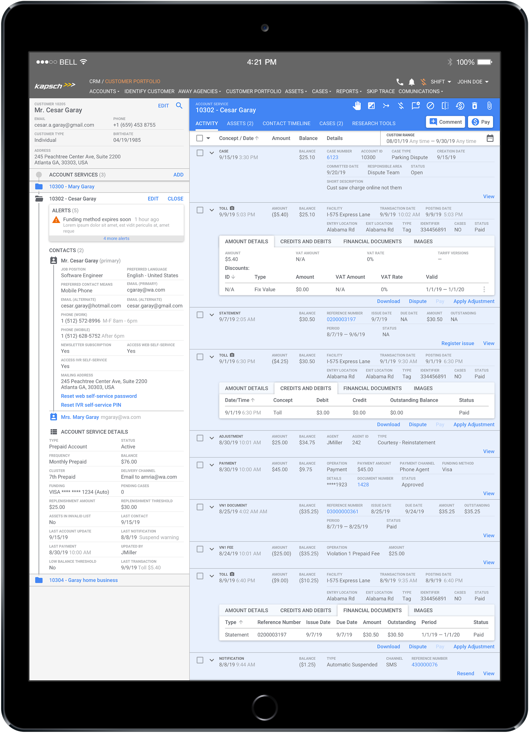
Task: Switch to the CONTACT TIMELINE tab
Action: (286, 123)
